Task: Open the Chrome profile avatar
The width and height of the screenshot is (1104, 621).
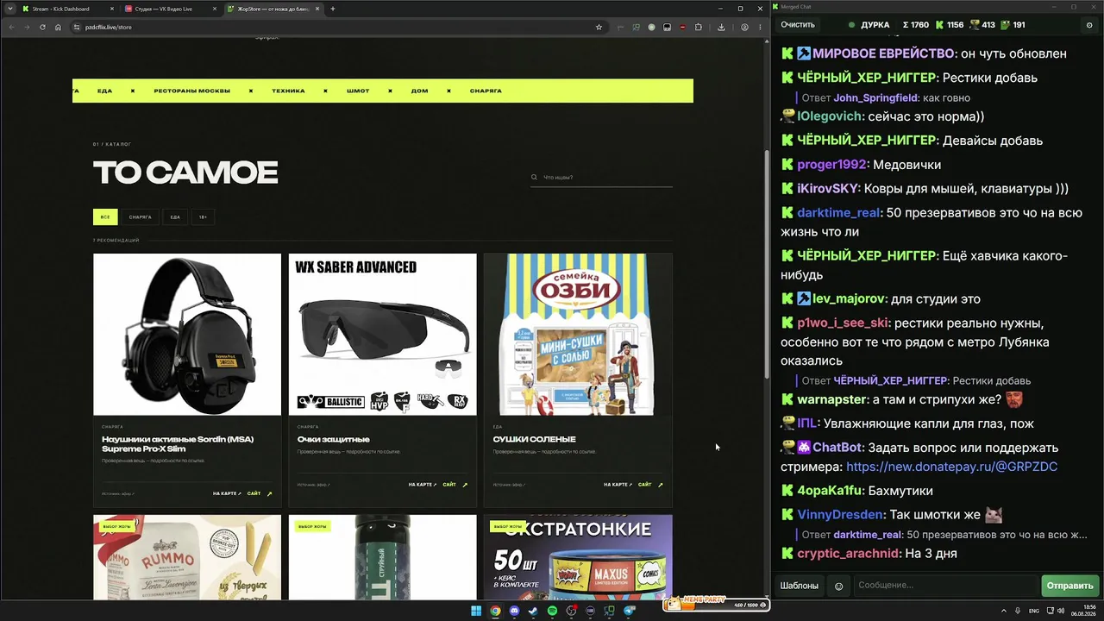Action: coord(744,27)
